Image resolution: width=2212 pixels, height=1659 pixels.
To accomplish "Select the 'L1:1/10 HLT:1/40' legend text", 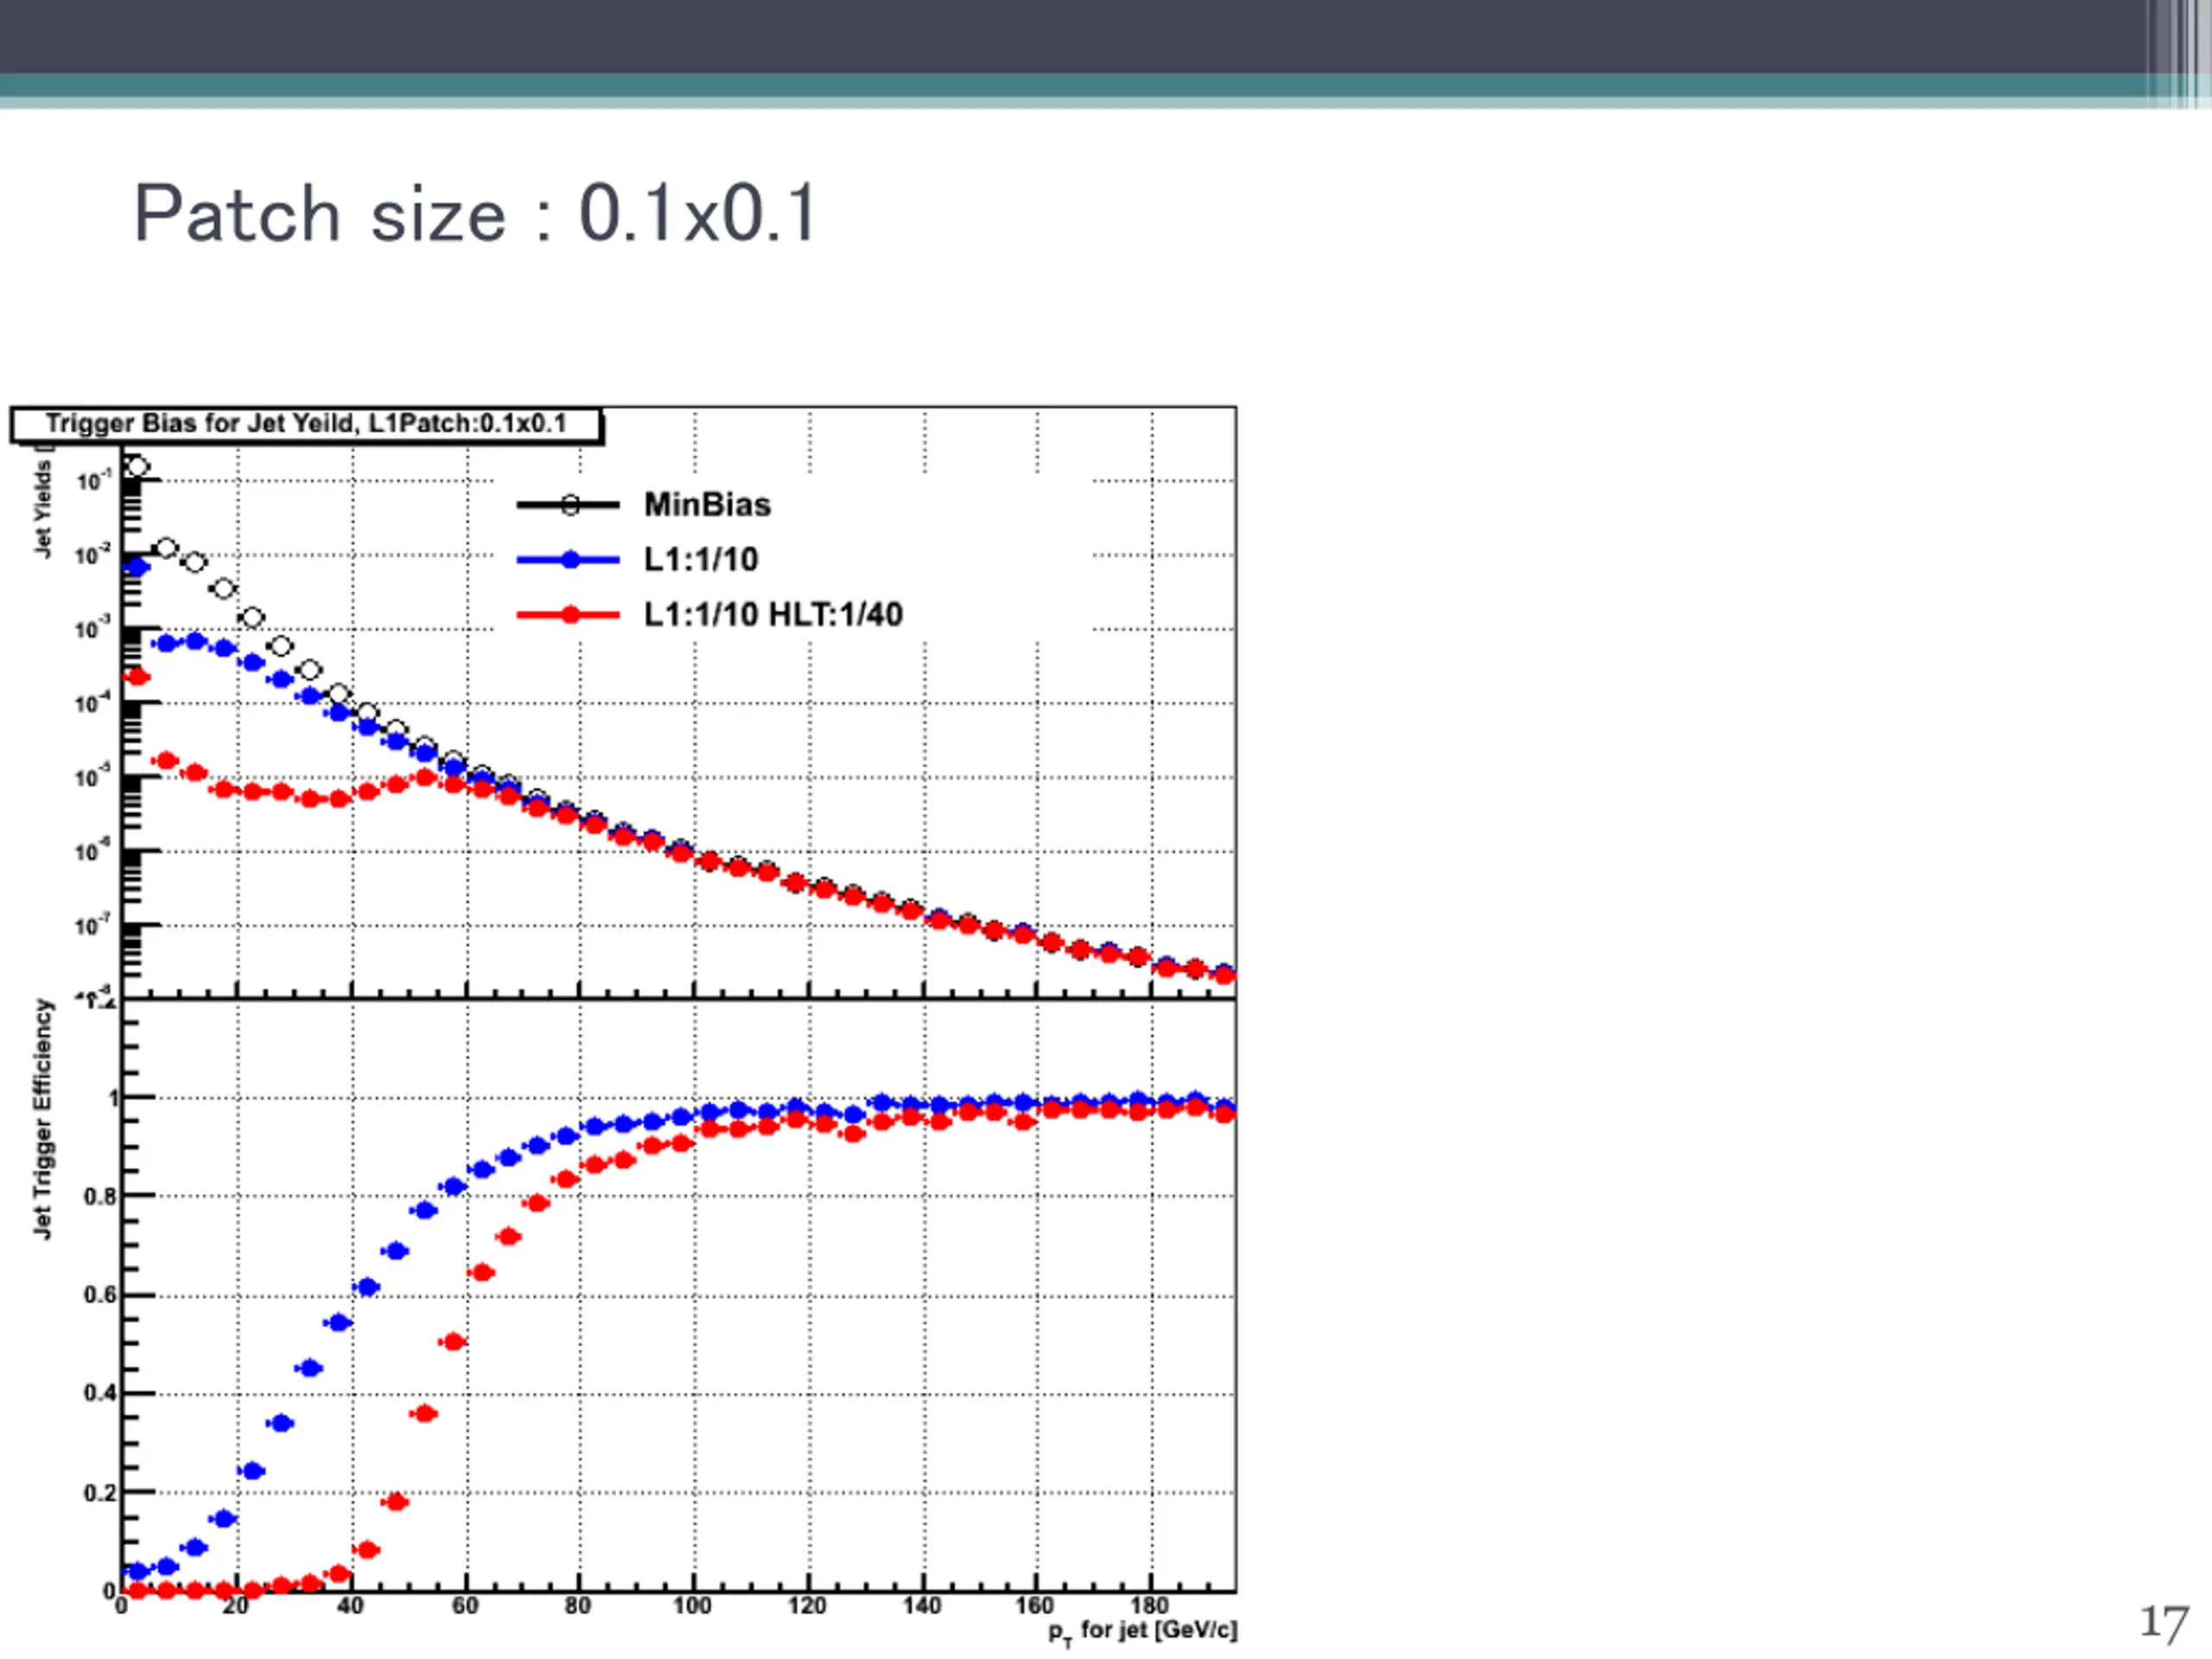I will [x=773, y=615].
